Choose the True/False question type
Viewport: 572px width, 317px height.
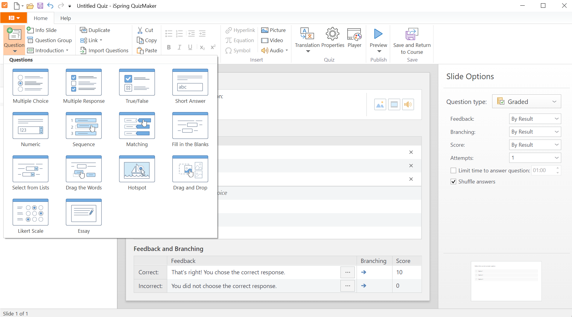tap(137, 86)
